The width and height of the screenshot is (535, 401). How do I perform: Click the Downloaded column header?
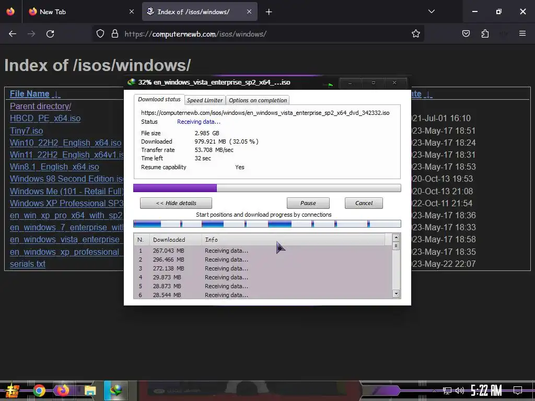tap(176, 240)
